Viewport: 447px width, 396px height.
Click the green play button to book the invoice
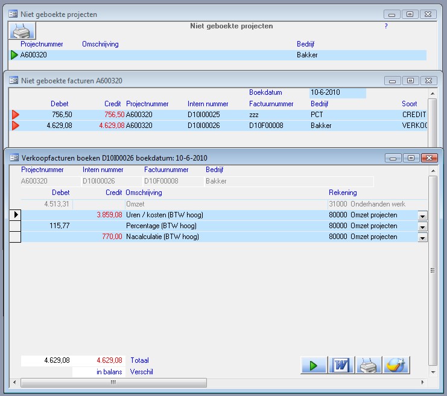pyautogui.click(x=313, y=365)
